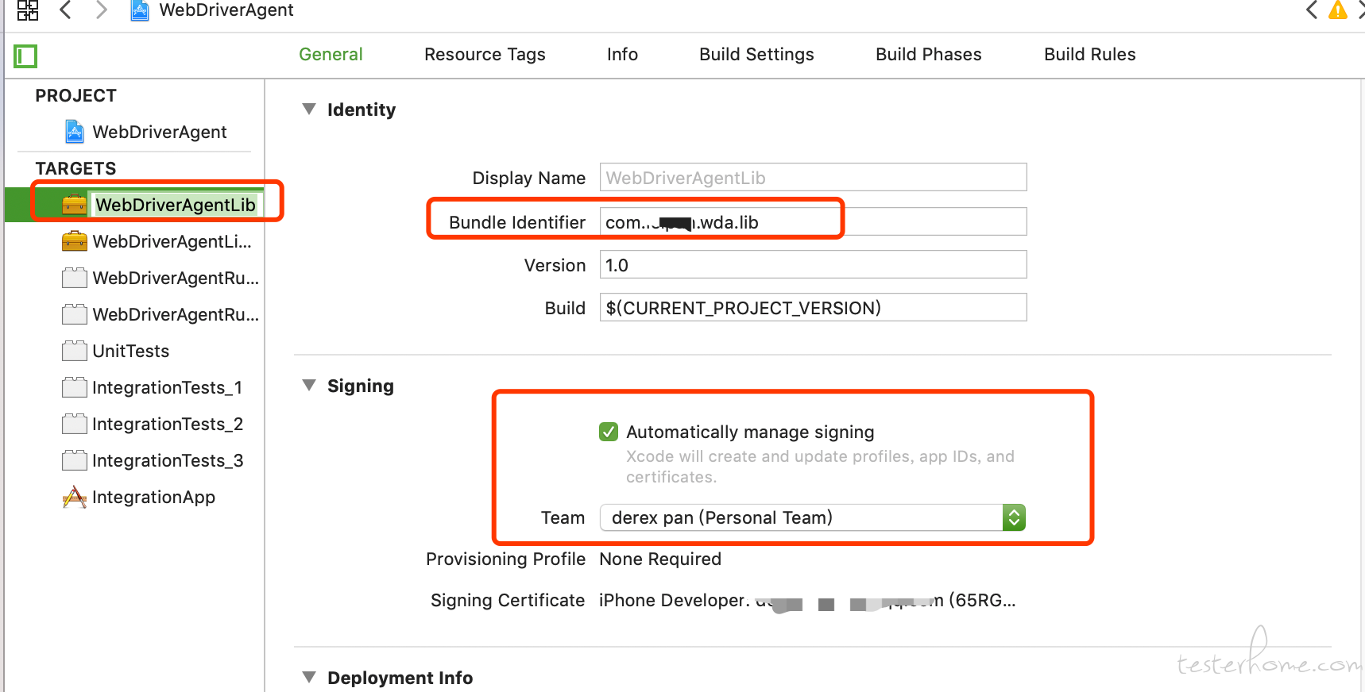Click the Deployment Info section heading
1365x692 pixels.
click(x=400, y=678)
